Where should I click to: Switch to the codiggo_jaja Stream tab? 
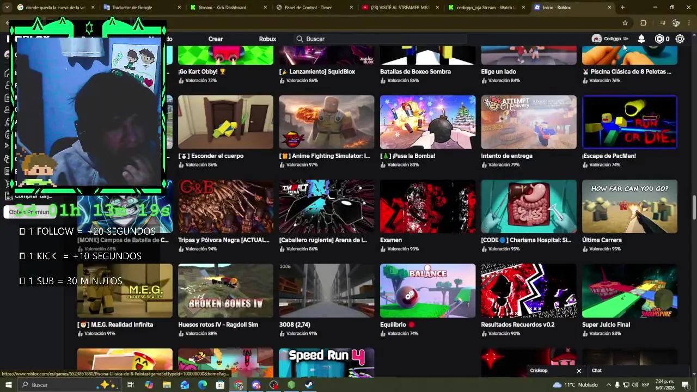pos(486,8)
